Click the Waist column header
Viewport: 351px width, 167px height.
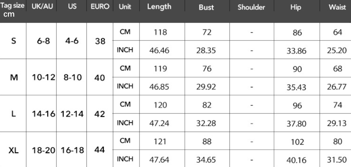[337, 7]
